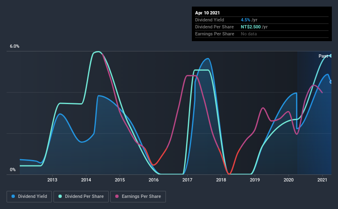The image size is (338, 209).
Task: Click the Dividend Per Share end marker near Past
Action: (x=331, y=56)
